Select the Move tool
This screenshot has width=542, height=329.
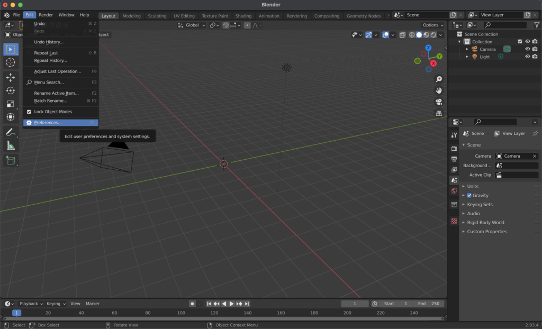click(11, 77)
